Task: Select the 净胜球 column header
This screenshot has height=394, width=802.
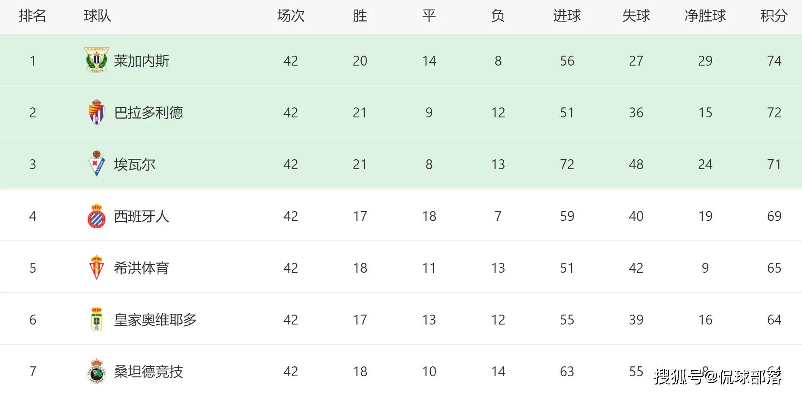Action: 705,16
